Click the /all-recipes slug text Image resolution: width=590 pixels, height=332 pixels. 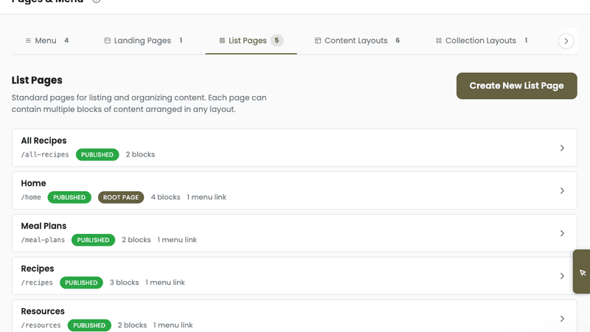coord(45,154)
